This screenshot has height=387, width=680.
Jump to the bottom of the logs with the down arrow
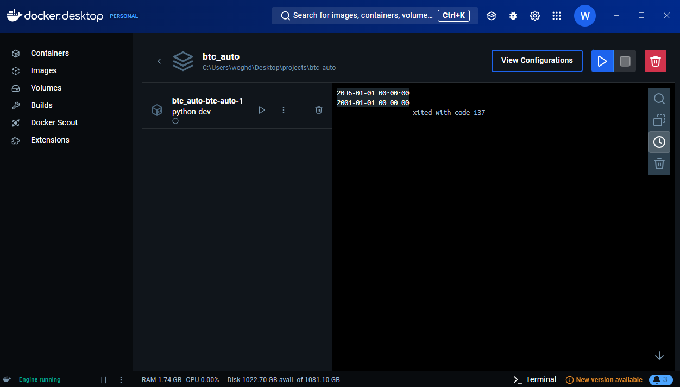point(659,356)
